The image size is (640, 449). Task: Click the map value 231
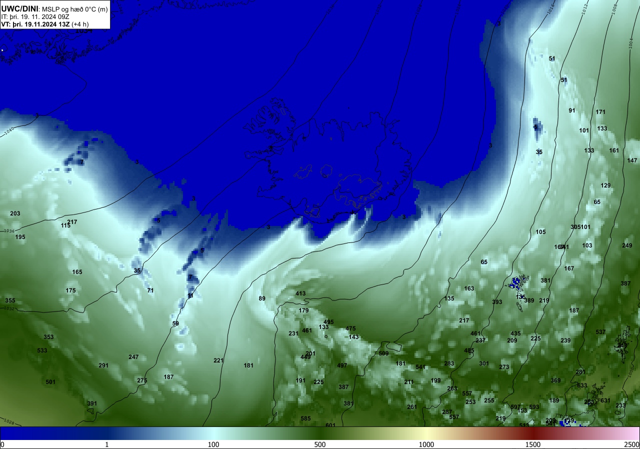point(293,333)
